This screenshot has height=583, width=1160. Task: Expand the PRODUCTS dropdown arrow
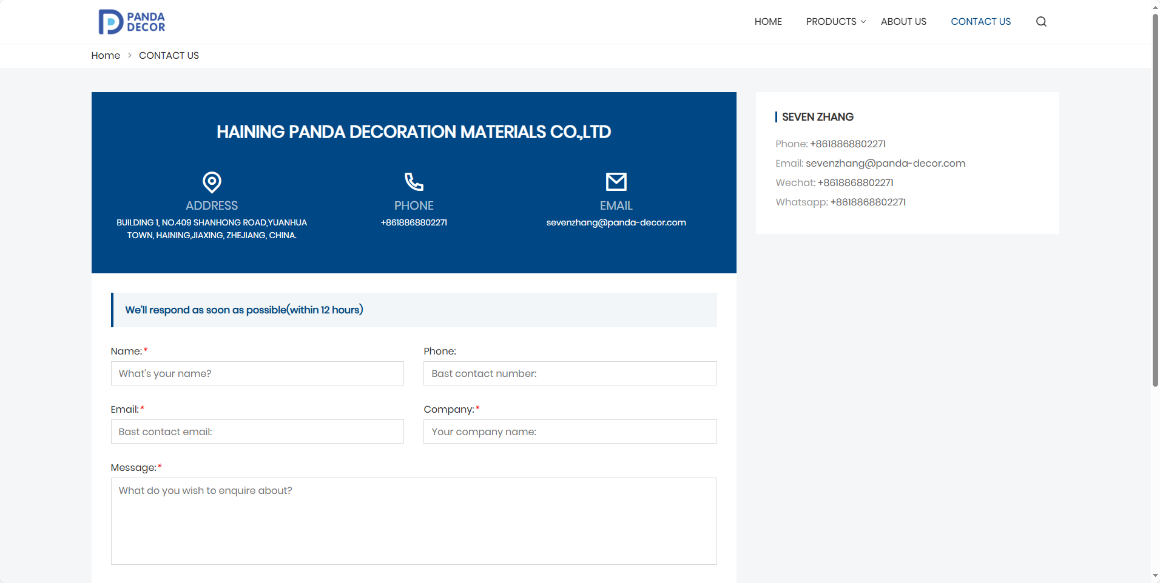click(863, 22)
